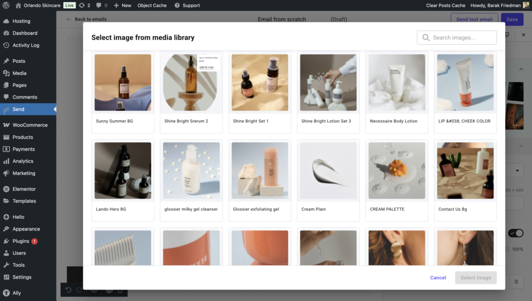Click the Media icon in sidebar
The image size is (532, 301).
[x=6, y=73]
